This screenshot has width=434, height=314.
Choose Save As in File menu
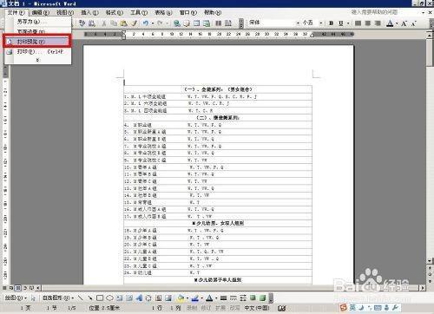pyautogui.click(x=38, y=22)
